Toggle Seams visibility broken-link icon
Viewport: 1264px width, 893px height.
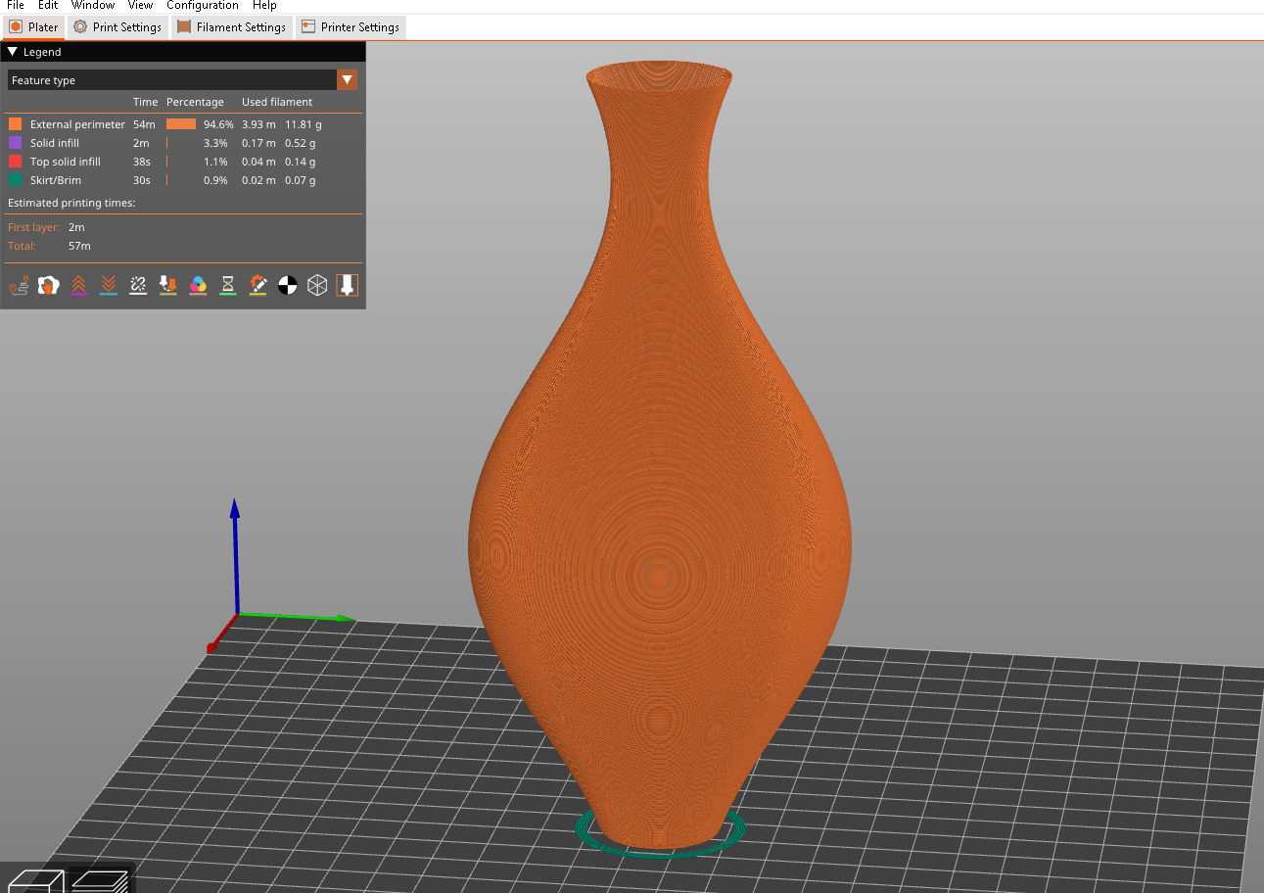(138, 285)
